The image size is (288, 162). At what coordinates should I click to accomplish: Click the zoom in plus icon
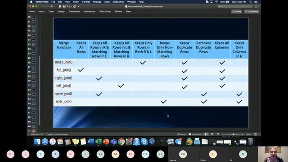point(243,135)
